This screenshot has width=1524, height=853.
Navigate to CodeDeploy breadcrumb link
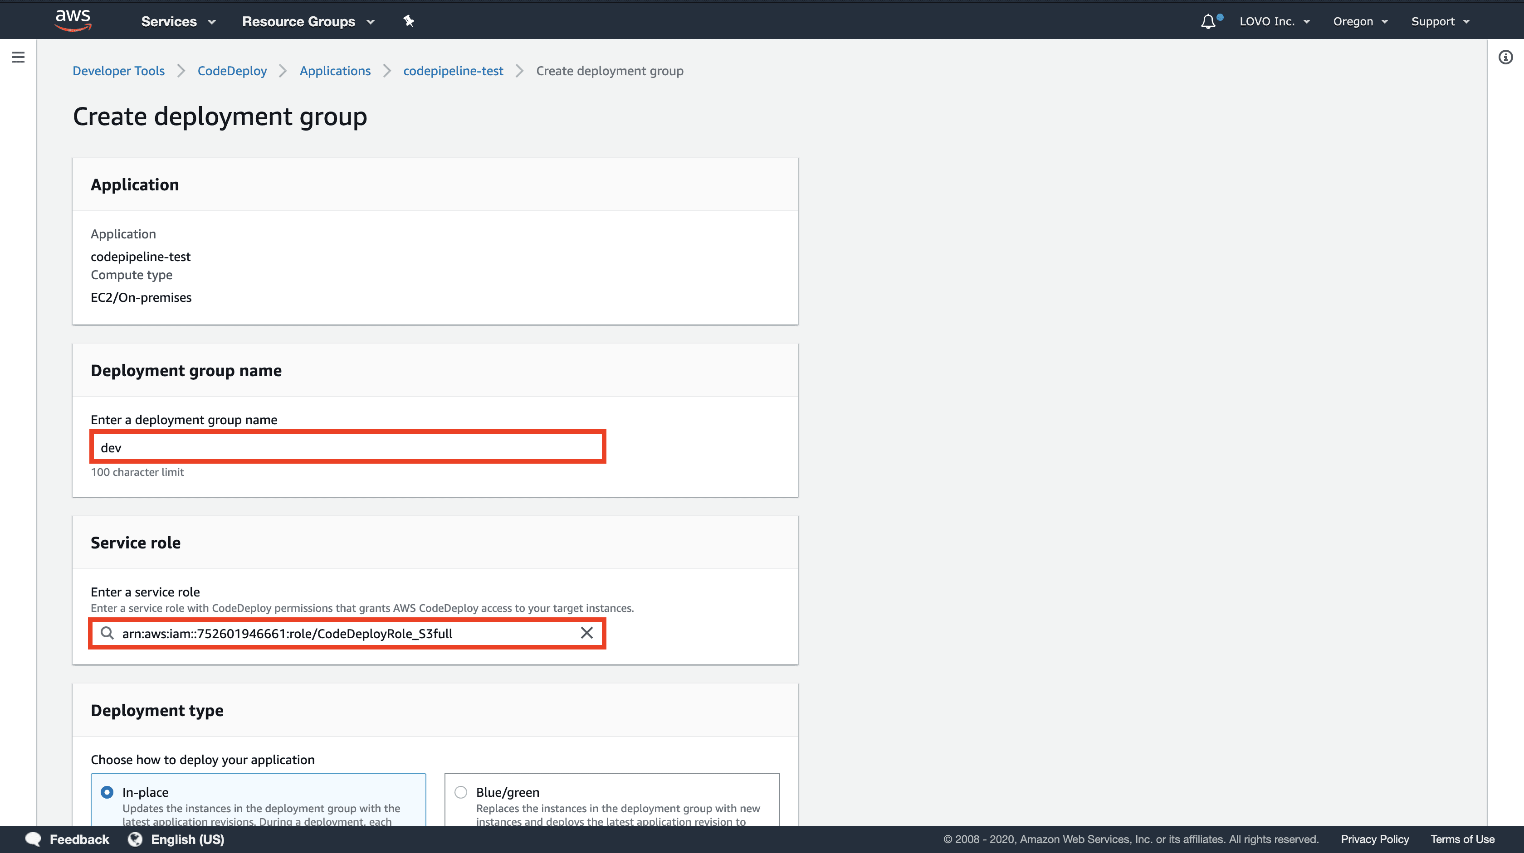[231, 70]
